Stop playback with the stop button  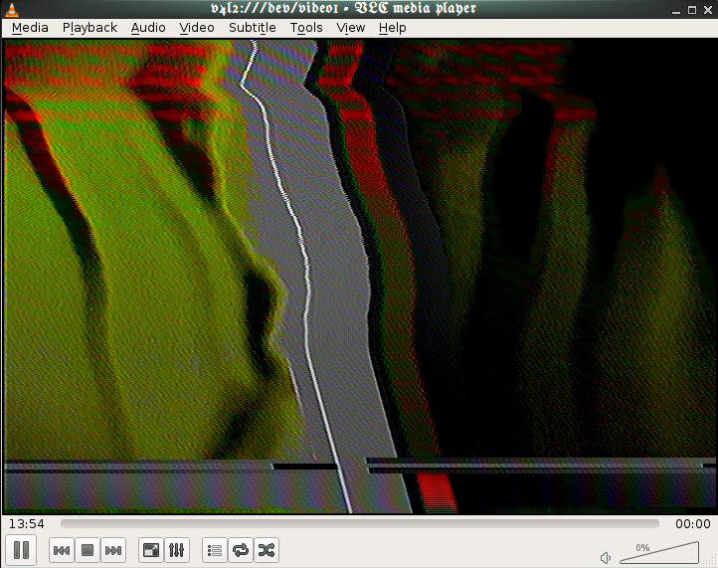tap(88, 550)
